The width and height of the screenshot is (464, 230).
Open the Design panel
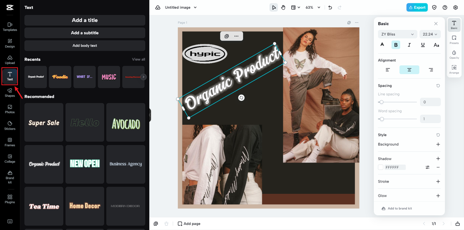[10, 43]
